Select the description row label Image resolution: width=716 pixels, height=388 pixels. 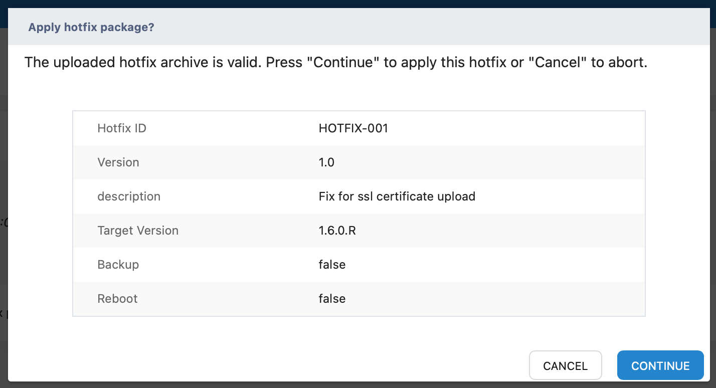point(129,197)
